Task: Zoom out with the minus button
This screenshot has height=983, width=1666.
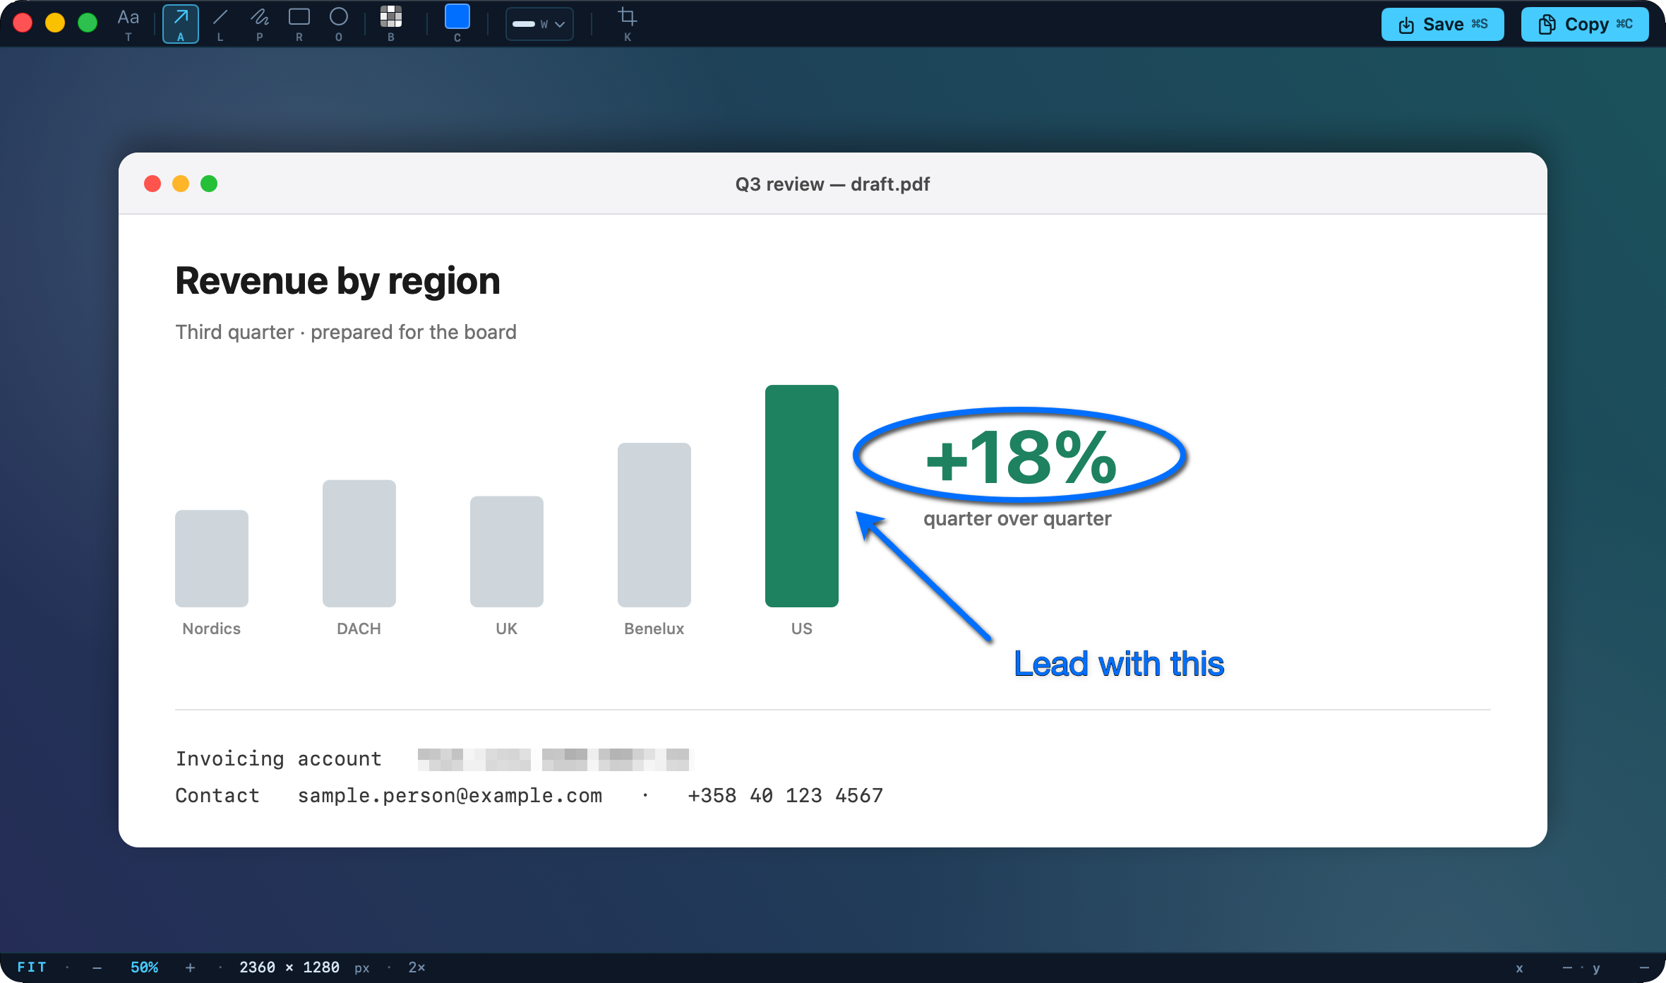Action: point(97,967)
